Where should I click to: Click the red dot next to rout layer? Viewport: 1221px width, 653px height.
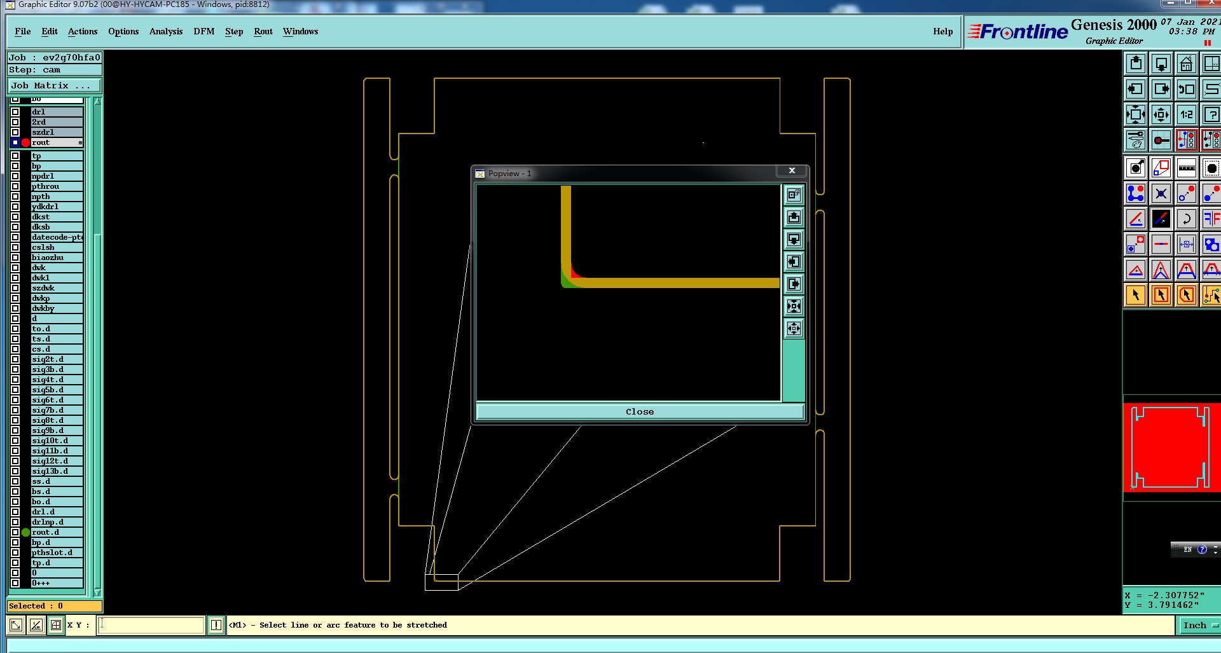tap(25, 142)
